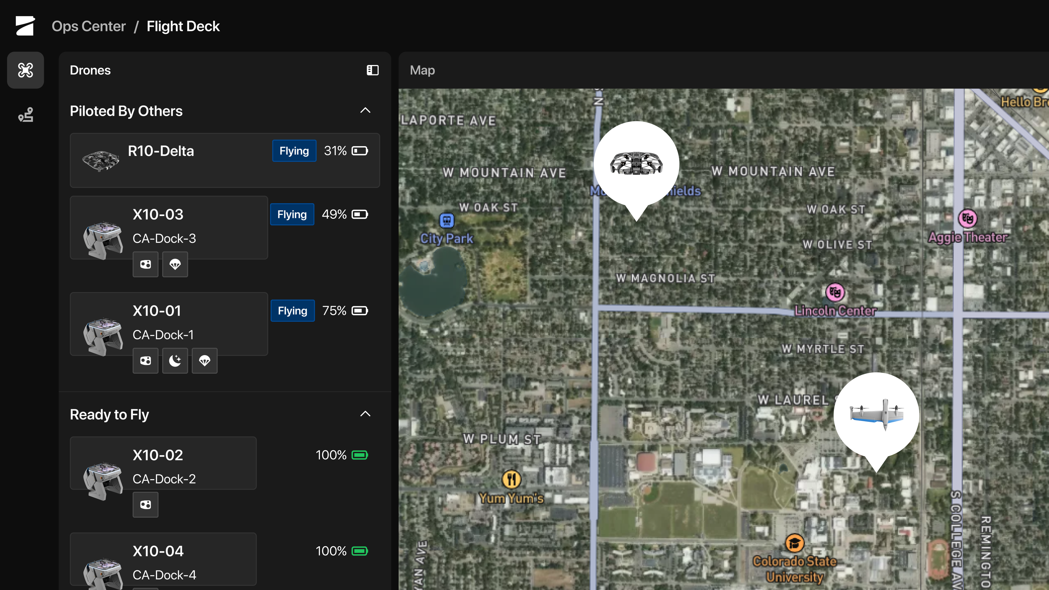Viewport: 1049px width, 590px height.
Task: Click the X10-03 parachute icon
Action: click(175, 265)
